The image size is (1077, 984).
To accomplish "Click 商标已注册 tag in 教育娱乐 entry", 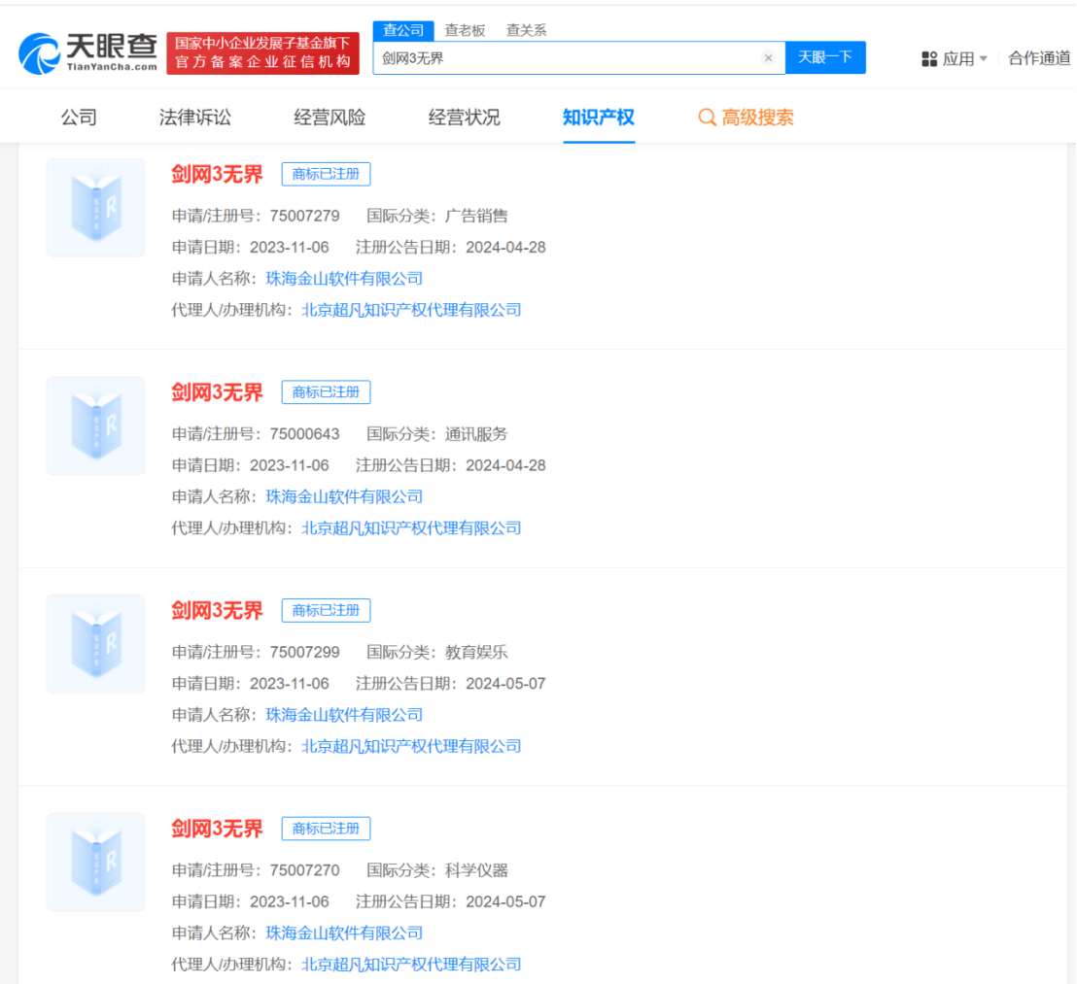I will (327, 611).
